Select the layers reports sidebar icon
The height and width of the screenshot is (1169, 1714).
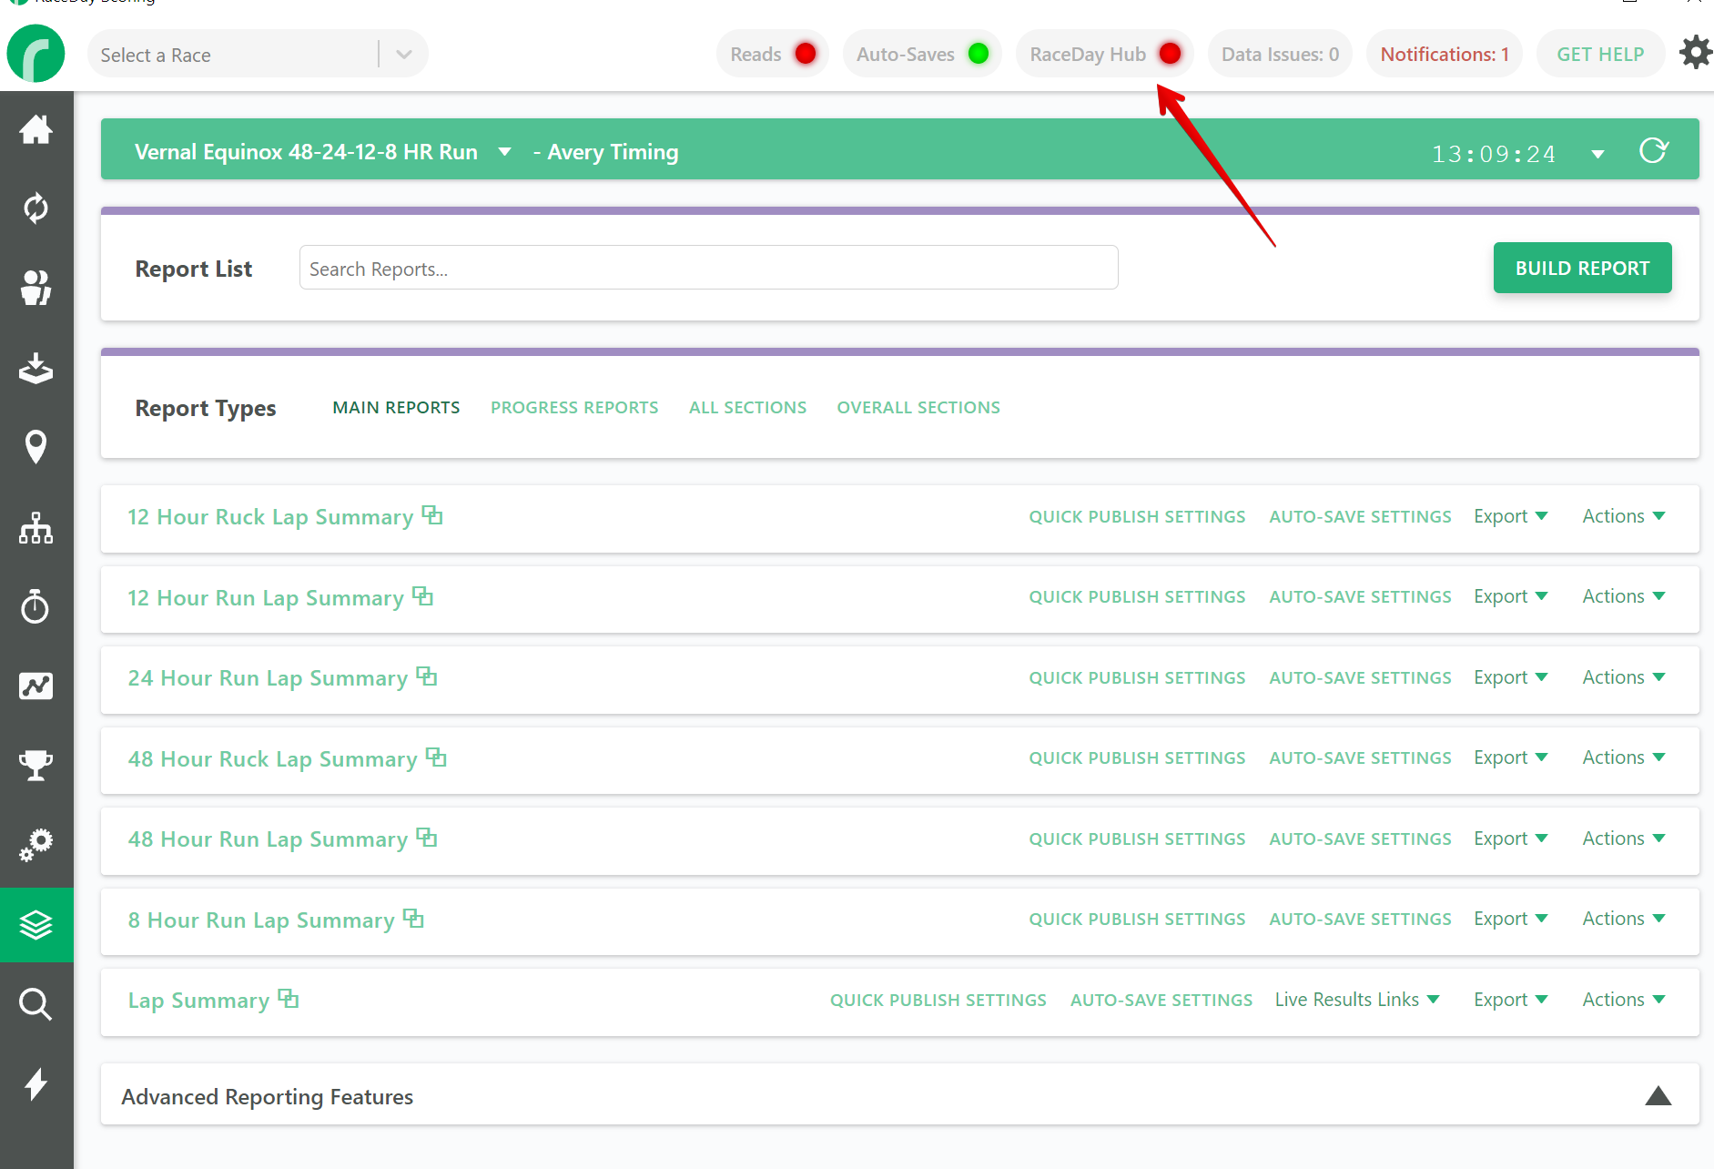click(x=36, y=925)
